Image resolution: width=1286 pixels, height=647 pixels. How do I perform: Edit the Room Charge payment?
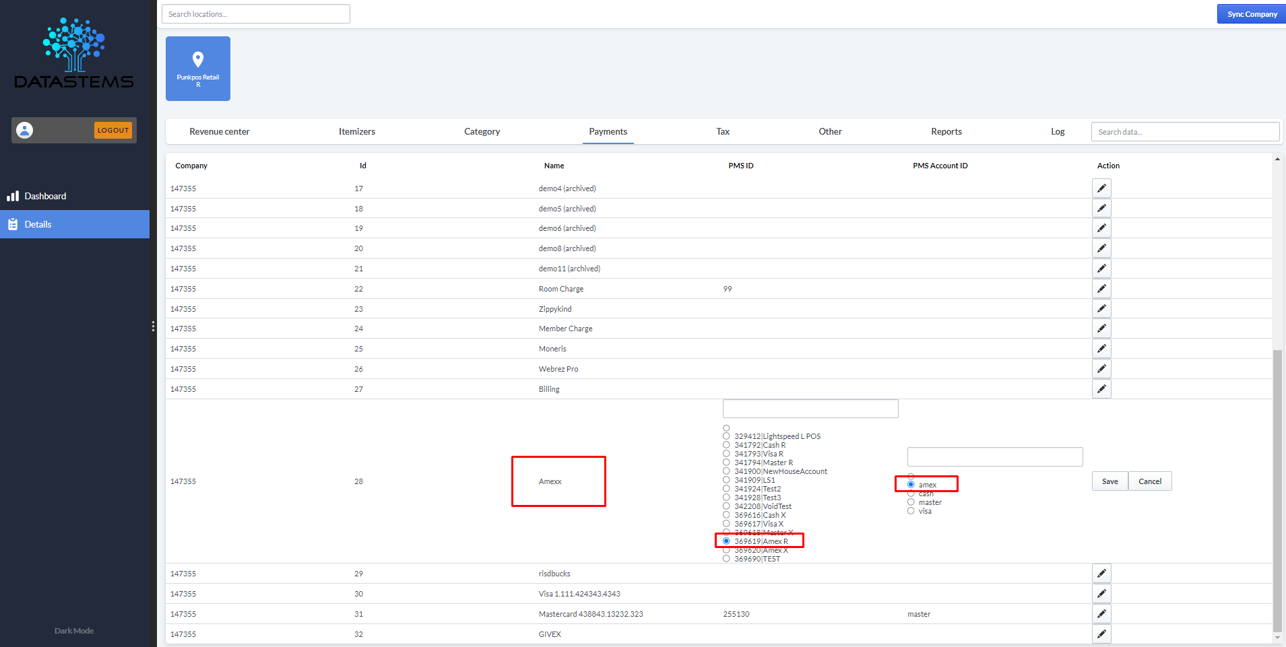[1101, 288]
